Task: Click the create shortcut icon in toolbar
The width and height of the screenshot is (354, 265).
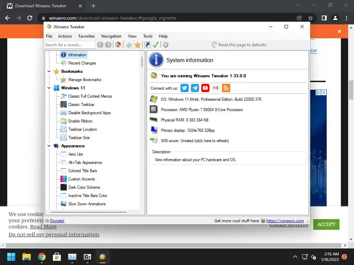Action: click(147, 45)
